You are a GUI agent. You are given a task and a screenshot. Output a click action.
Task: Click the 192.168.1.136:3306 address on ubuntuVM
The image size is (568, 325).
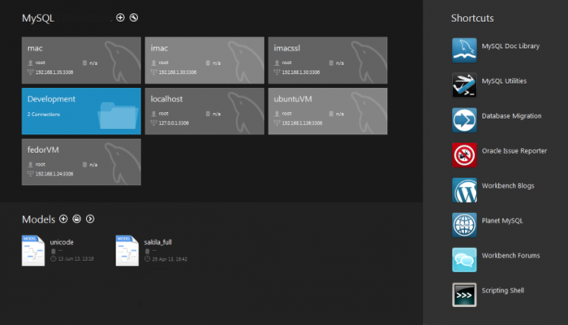pos(302,123)
